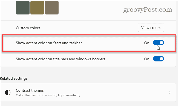Image resolution: width=179 pixels, height=107 pixels.
Task: Pick the olive-gold color swatch
Action: point(37,8)
